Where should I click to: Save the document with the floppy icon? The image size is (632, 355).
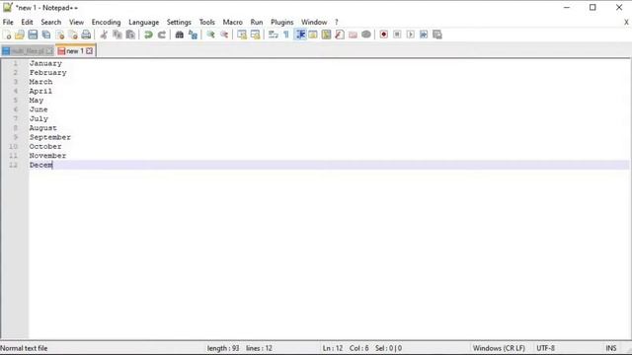click(33, 35)
